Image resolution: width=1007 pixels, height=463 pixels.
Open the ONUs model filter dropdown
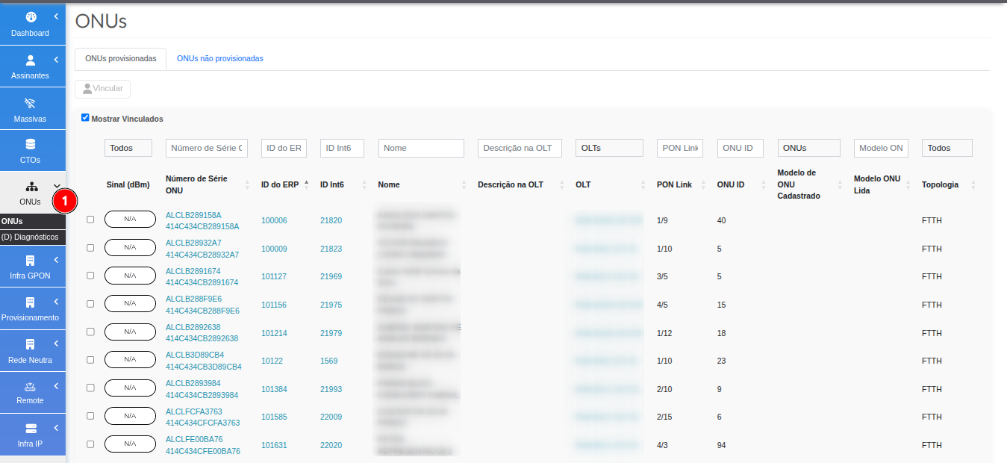(808, 148)
